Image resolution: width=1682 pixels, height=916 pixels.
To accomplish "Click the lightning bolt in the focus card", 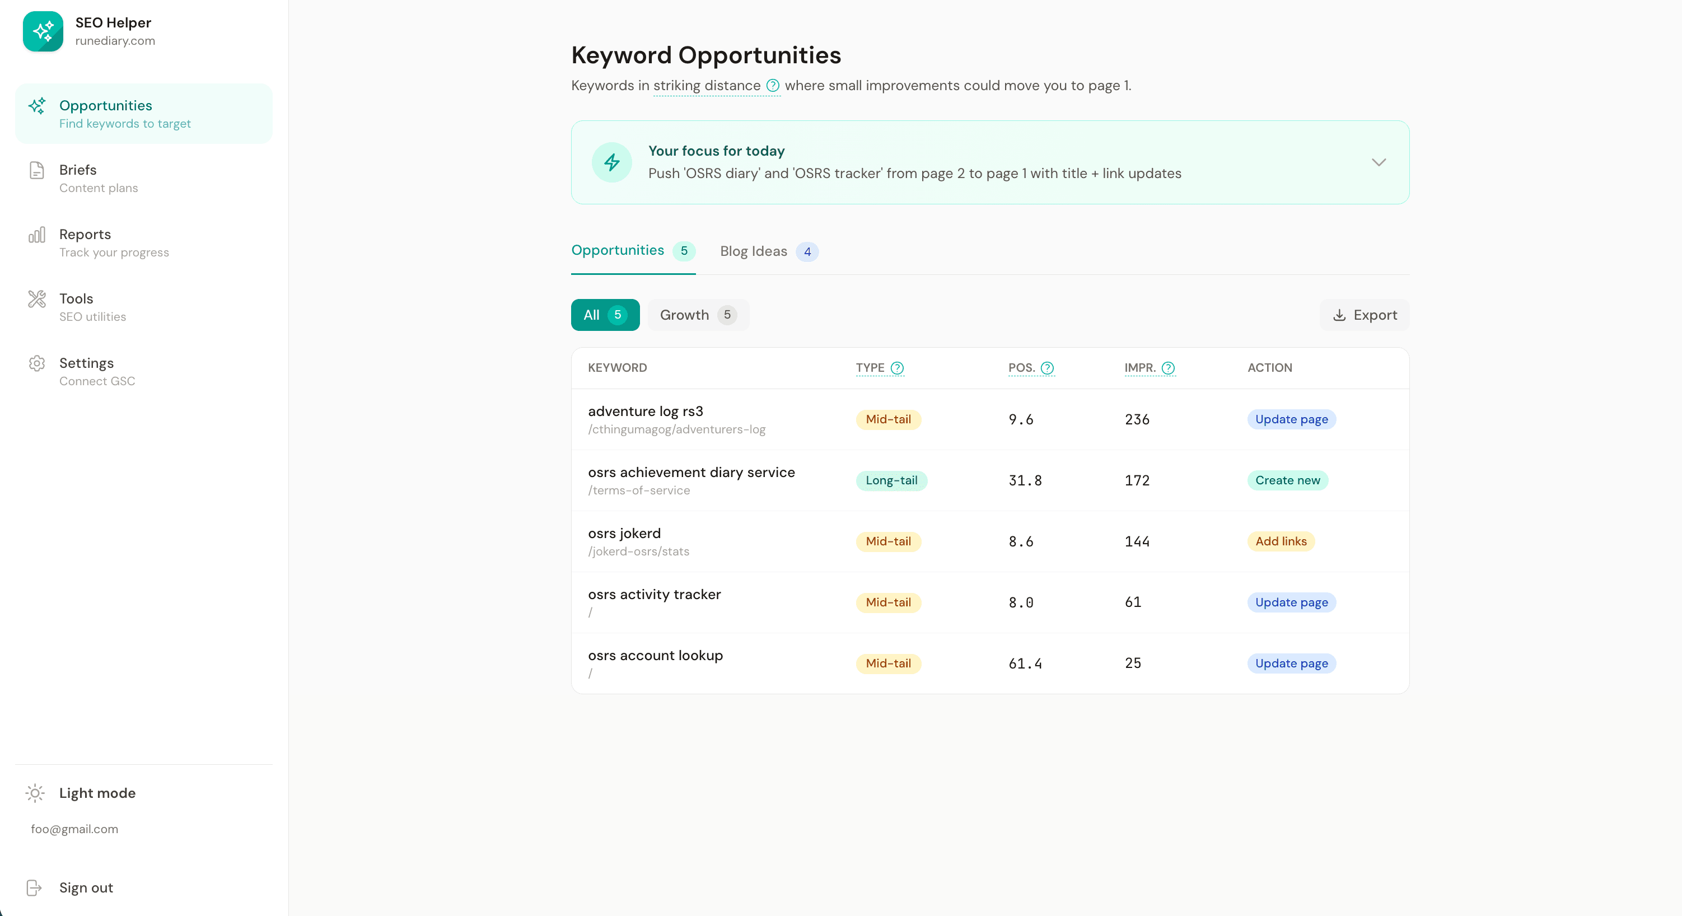I will (x=612, y=162).
